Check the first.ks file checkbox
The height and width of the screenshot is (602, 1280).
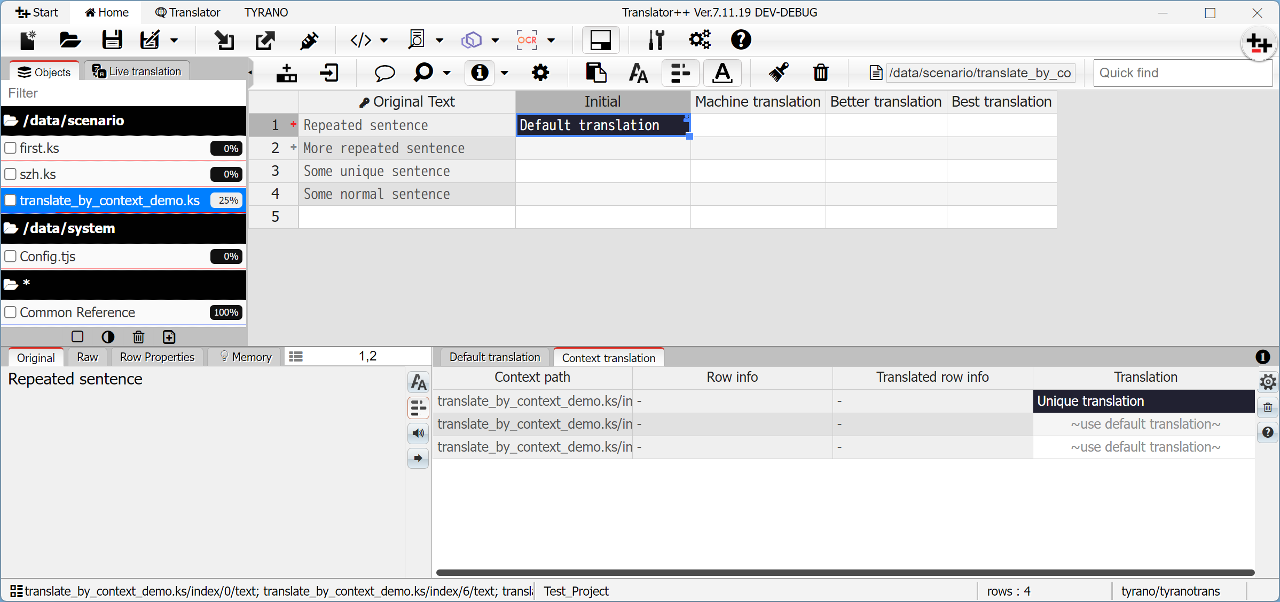click(10, 148)
